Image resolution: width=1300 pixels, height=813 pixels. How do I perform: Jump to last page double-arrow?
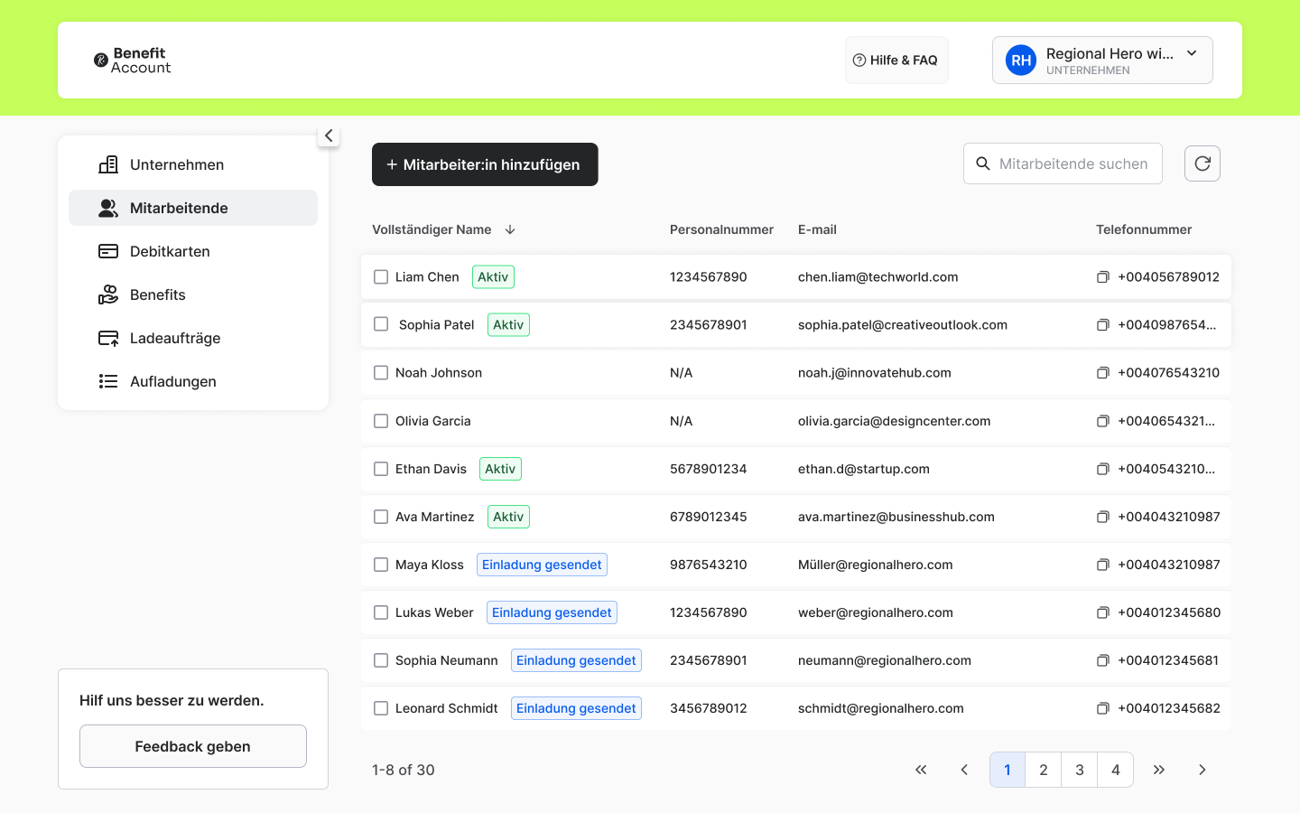(x=1159, y=770)
